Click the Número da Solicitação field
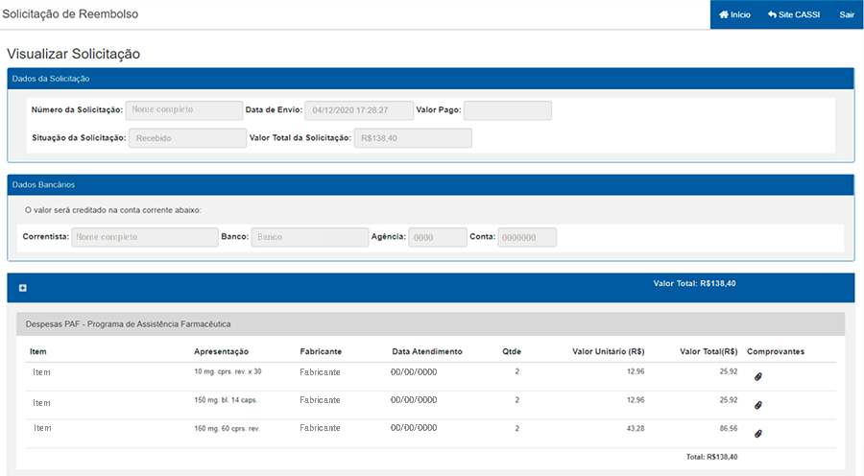Screen dimensions: 864x476 184,110
